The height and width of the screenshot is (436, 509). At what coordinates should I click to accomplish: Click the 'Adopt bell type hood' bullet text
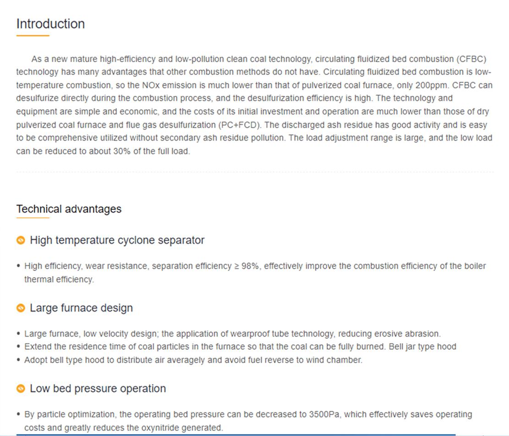tap(193, 360)
